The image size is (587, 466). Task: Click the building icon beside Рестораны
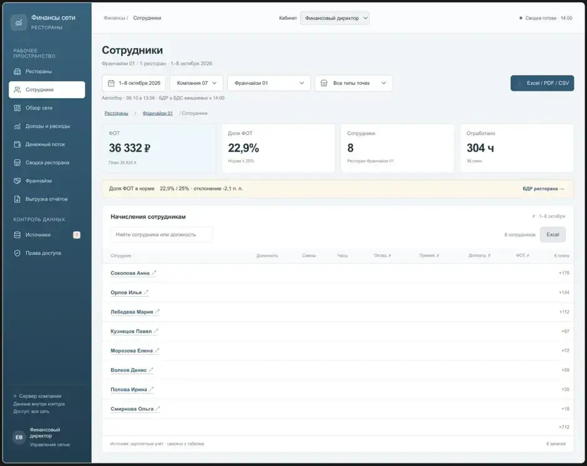click(17, 72)
